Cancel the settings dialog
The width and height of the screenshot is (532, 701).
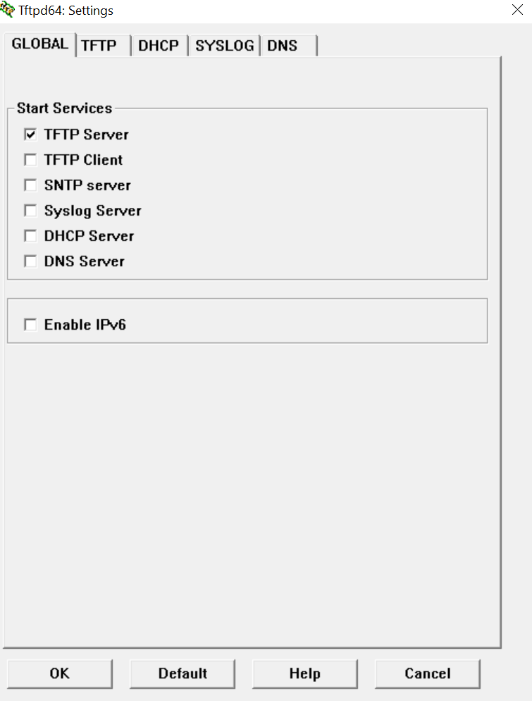pos(427,674)
